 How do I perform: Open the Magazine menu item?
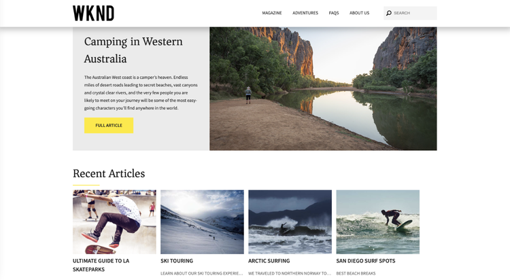[272, 13]
